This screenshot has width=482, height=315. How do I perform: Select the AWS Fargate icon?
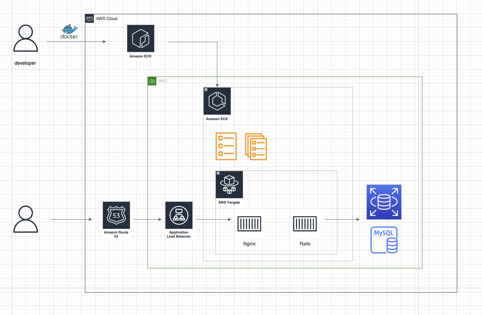click(x=229, y=185)
